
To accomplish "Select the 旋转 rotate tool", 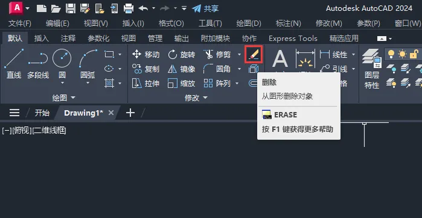I will tap(181, 54).
